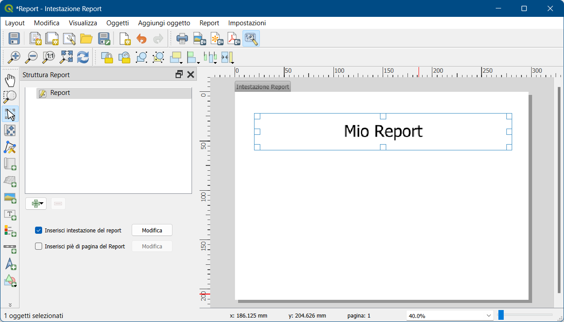Screen dimensions: 564x322
Task: Click the Intestazione Report tab
Action: (x=262, y=86)
